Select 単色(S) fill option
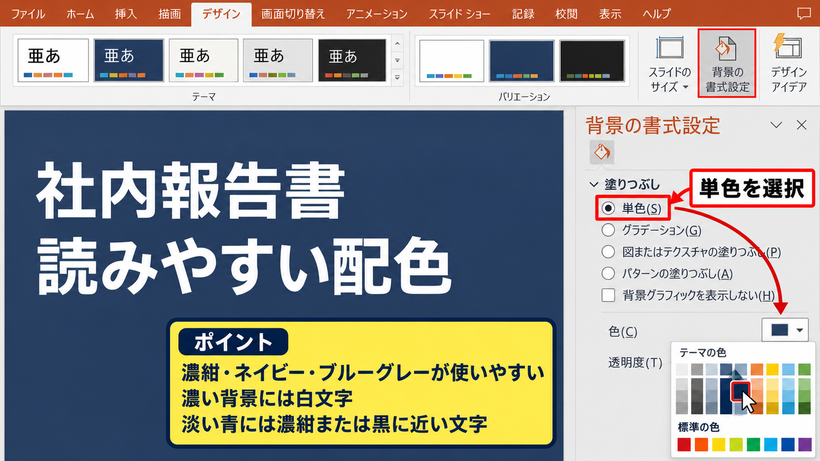 coord(608,208)
